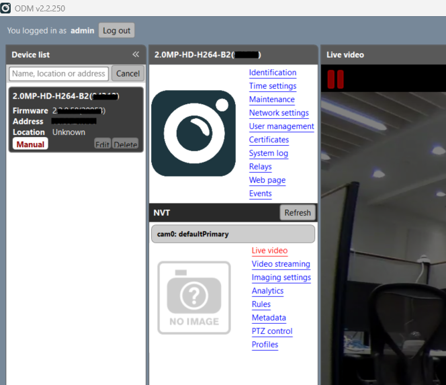Open the Identification section
This screenshot has width=446, height=385.
tap(273, 73)
